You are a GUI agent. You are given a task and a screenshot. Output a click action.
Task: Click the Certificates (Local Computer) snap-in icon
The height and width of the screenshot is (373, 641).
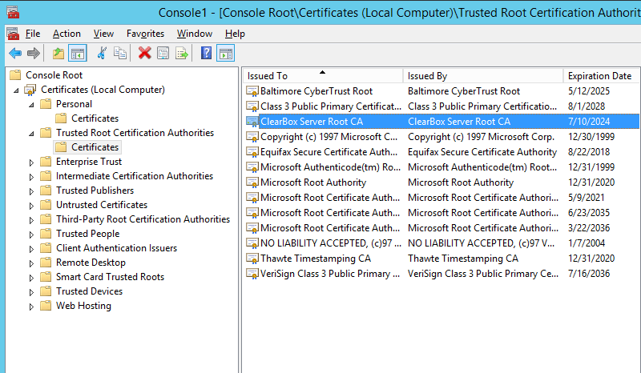pos(30,90)
